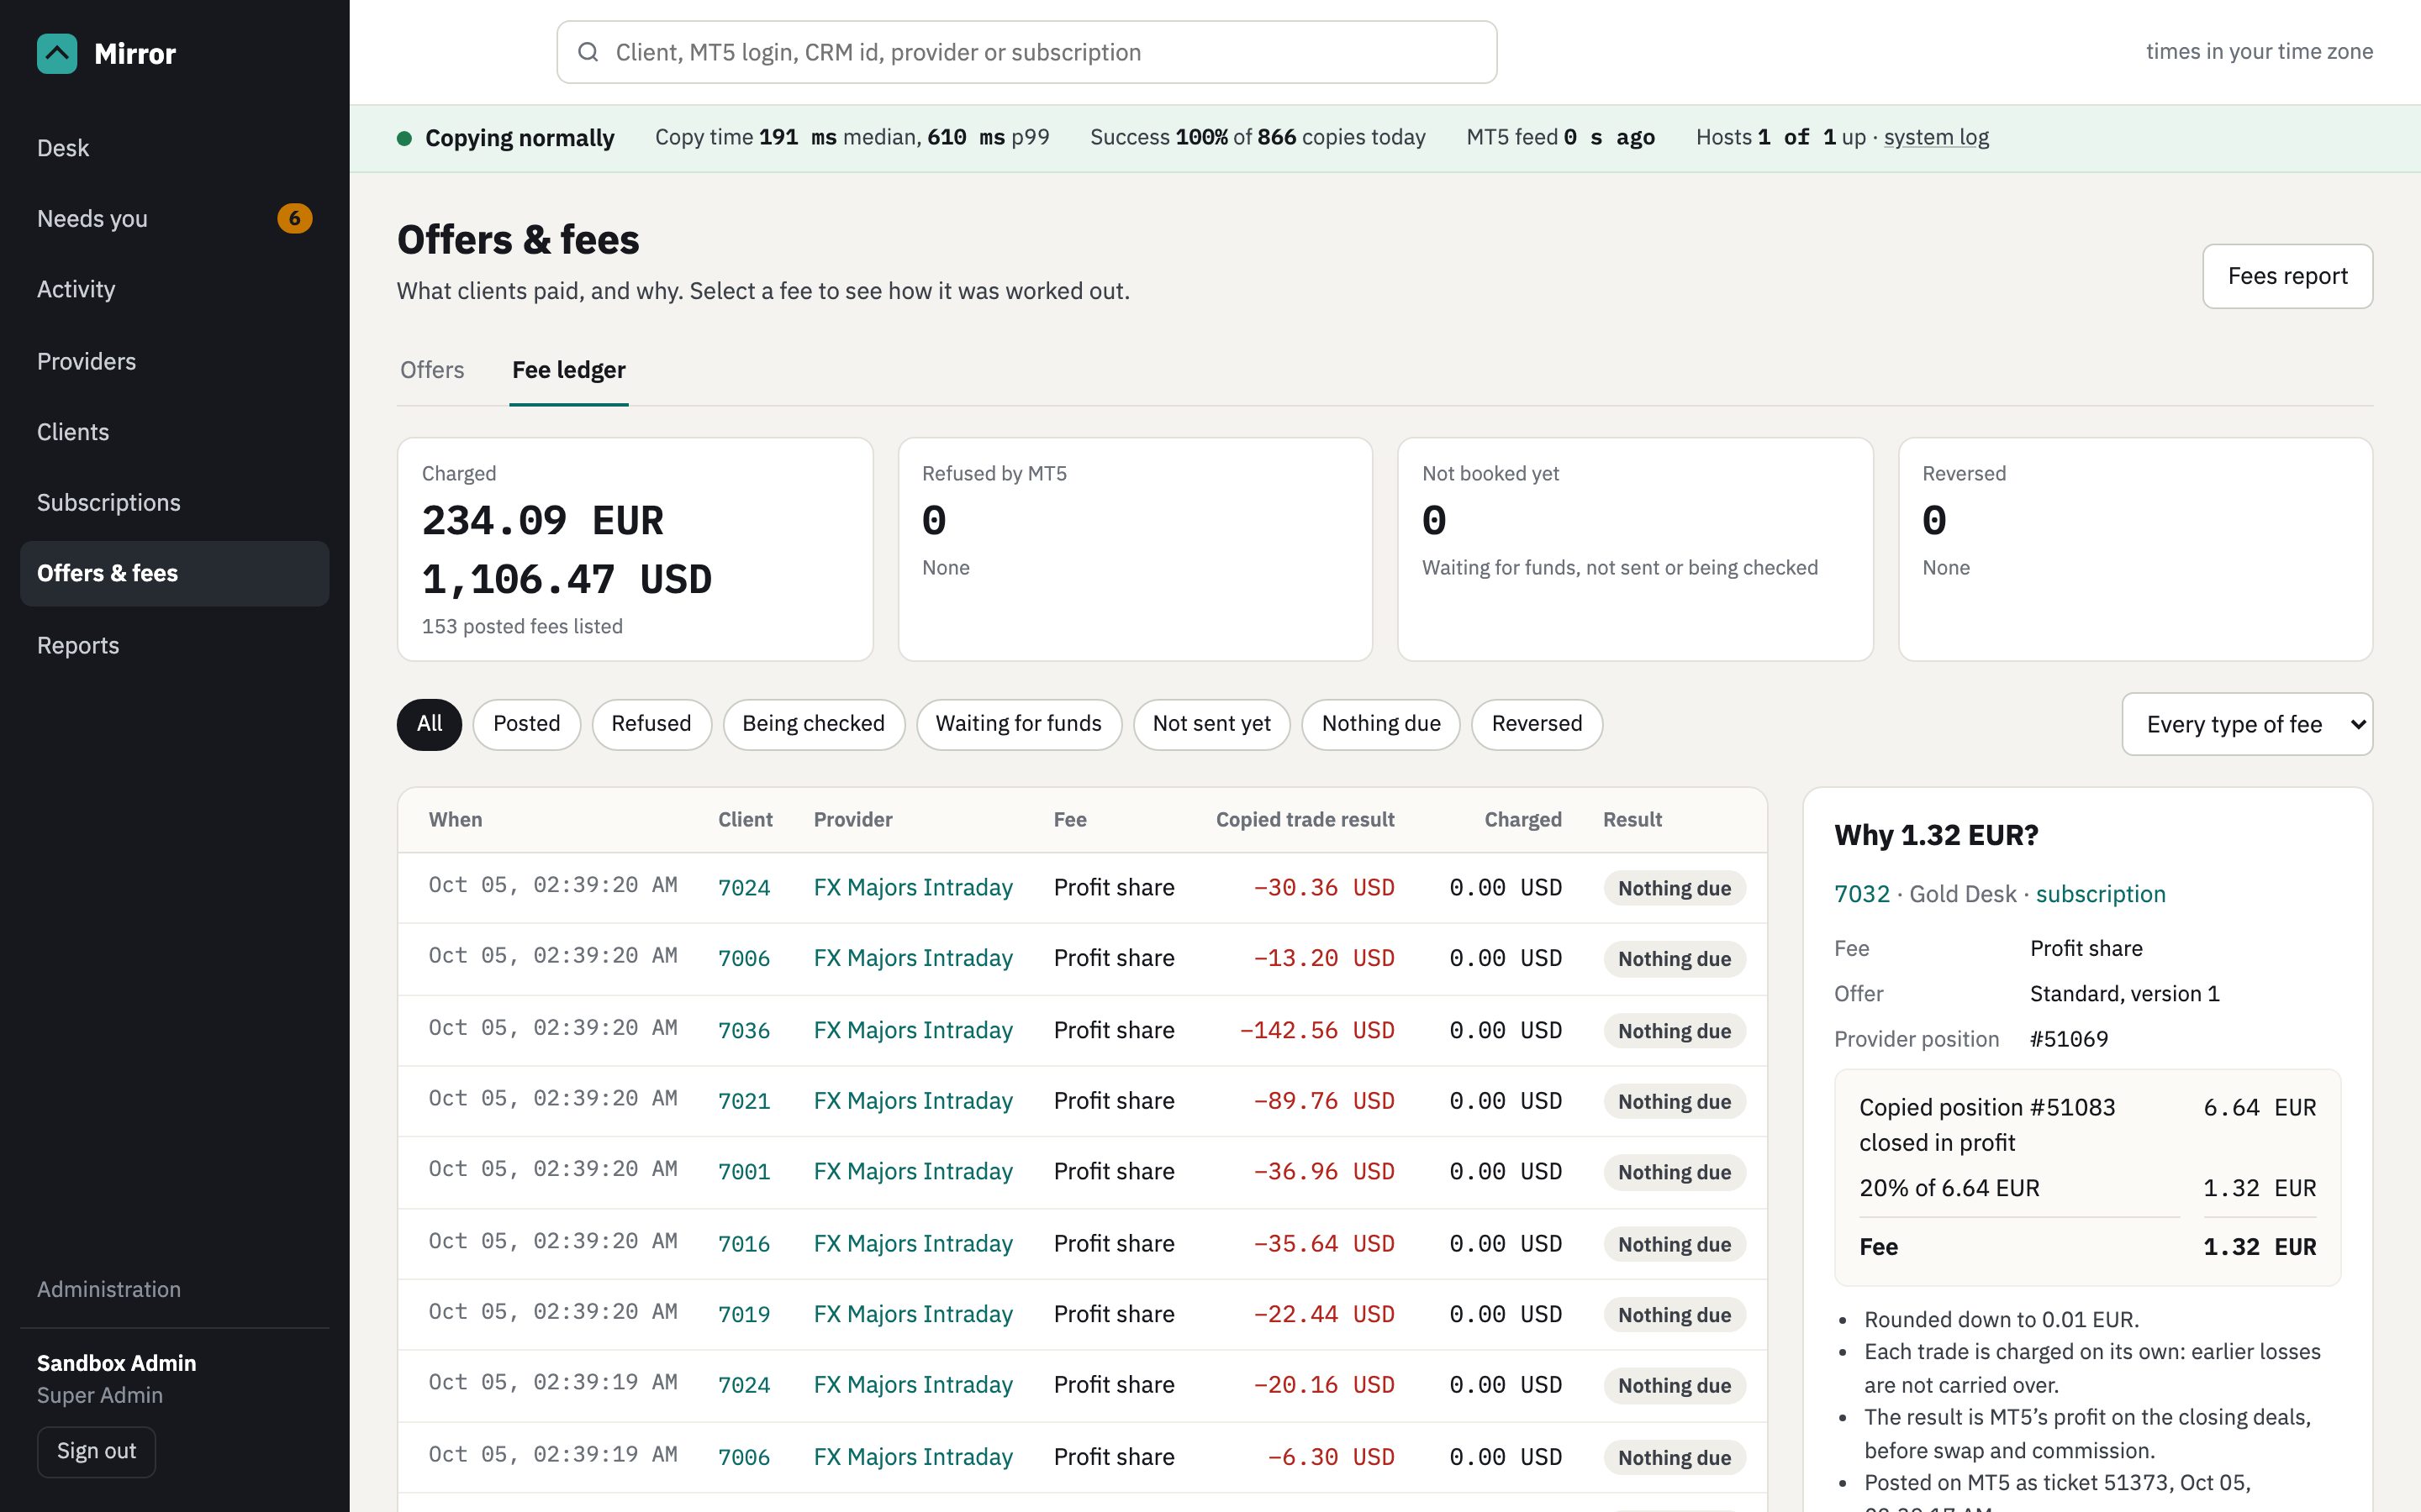Open FX Majors Intraday in 7019 row

pos(912,1314)
